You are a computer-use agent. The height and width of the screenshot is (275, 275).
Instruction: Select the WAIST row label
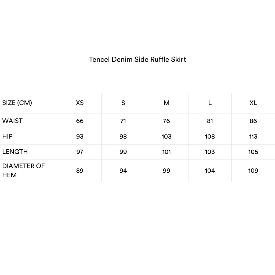(x=12, y=121)
